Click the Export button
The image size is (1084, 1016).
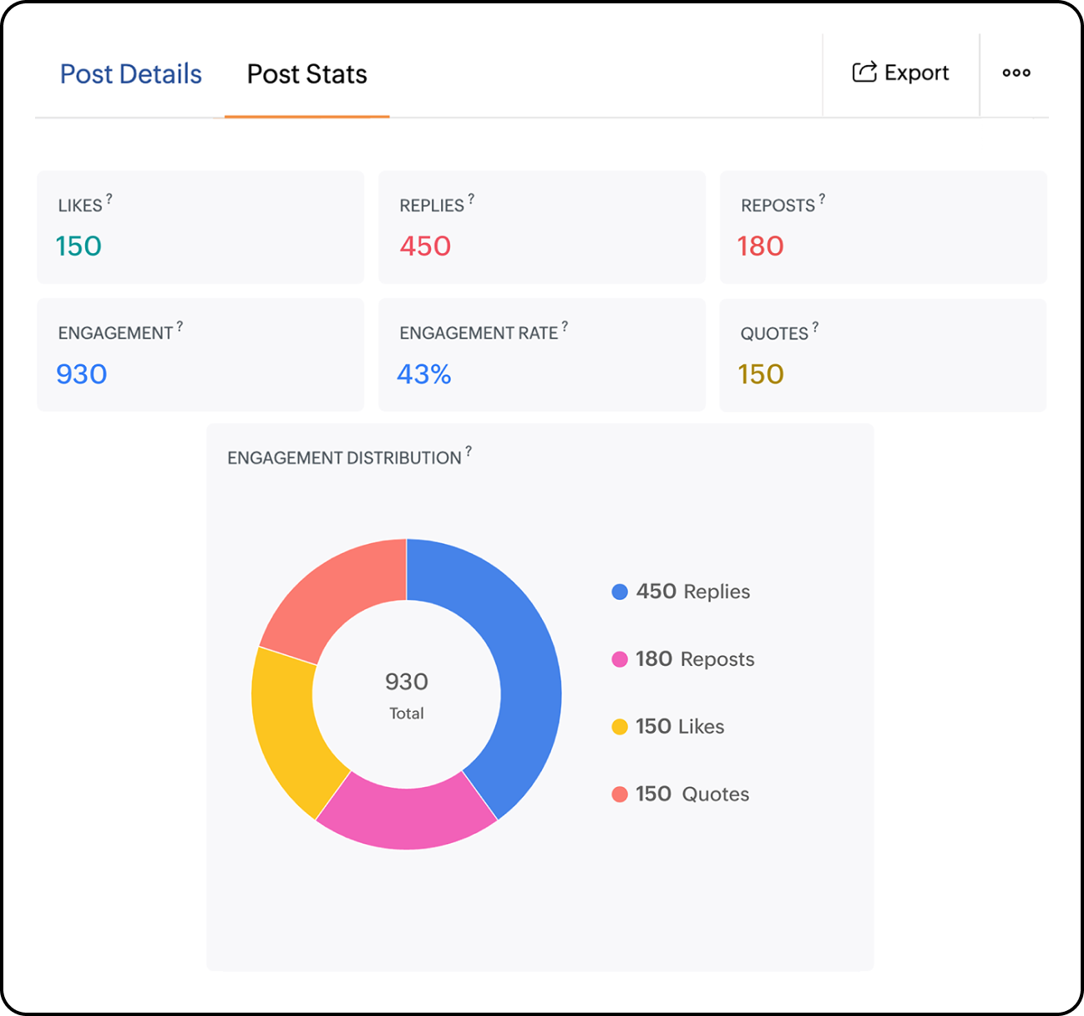[x=901, y=73]
